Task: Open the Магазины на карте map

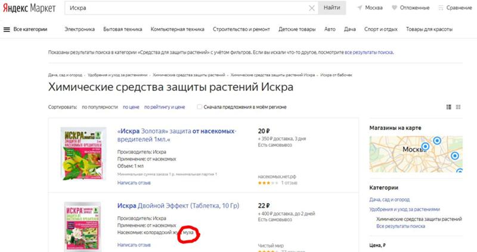Action: [416, 154]
